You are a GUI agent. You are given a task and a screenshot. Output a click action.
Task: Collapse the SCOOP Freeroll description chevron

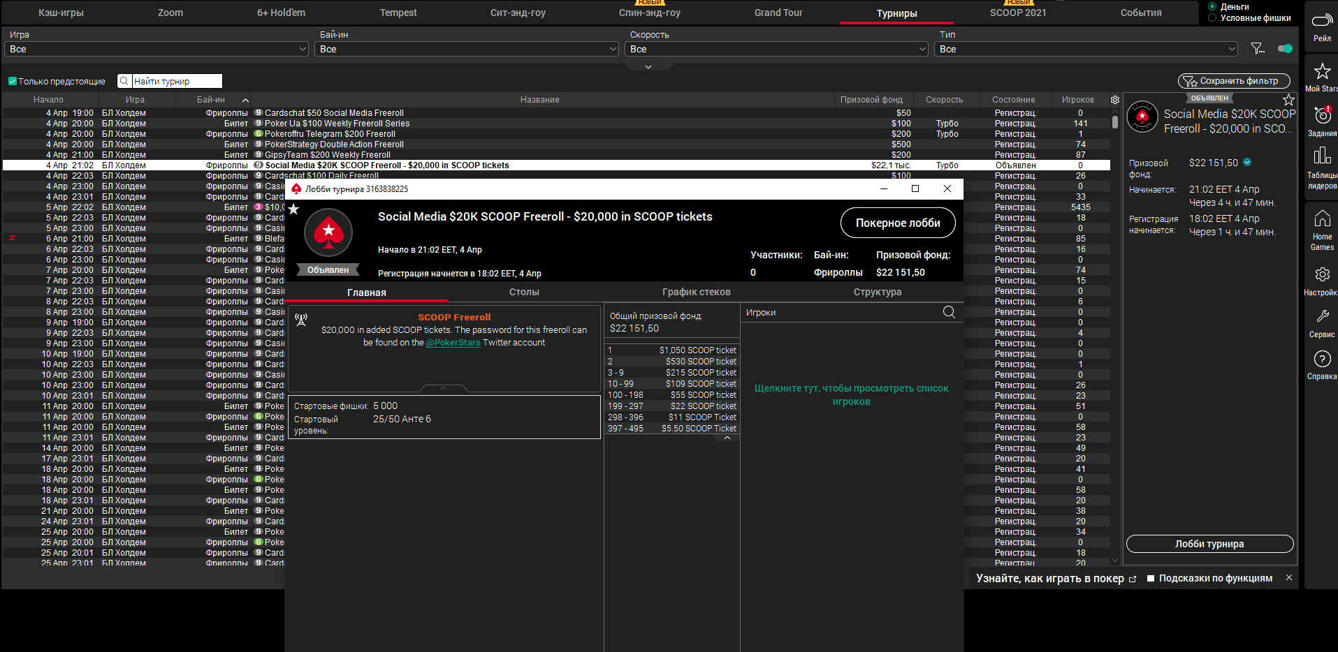444,387
